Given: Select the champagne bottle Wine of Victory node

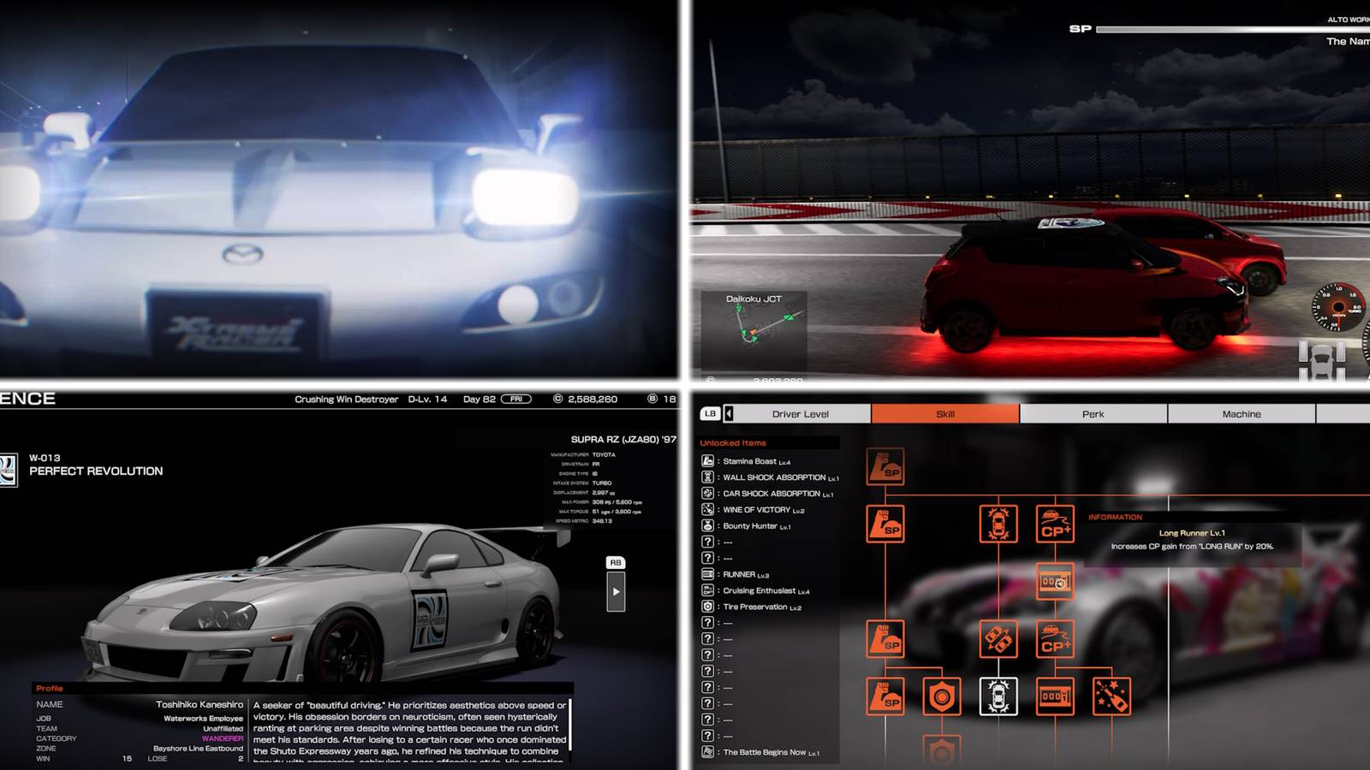Looking at the screenshot, I should click(x=1111, y=696).
